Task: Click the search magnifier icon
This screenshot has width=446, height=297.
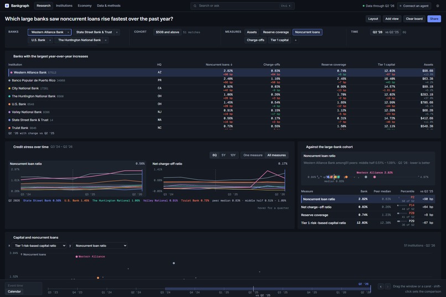Action: click(195, 6)
